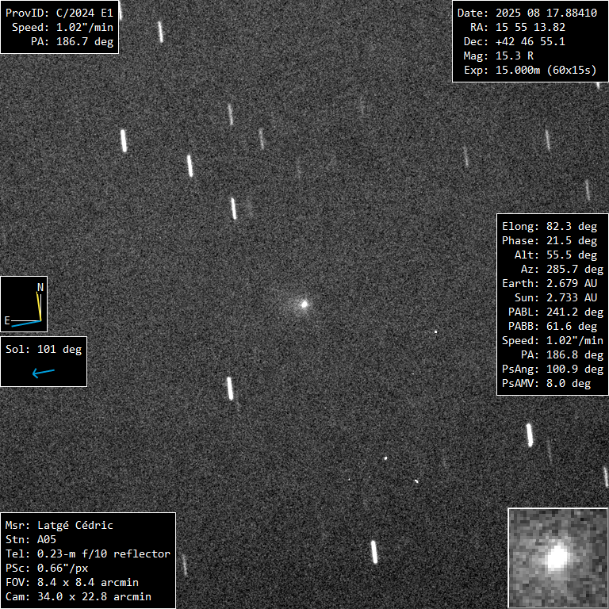Select the 'Cam: 34.0 x 22.8 arcmin' line
Image resolution: width=609 pixels, height=609 pixels.
78,597
